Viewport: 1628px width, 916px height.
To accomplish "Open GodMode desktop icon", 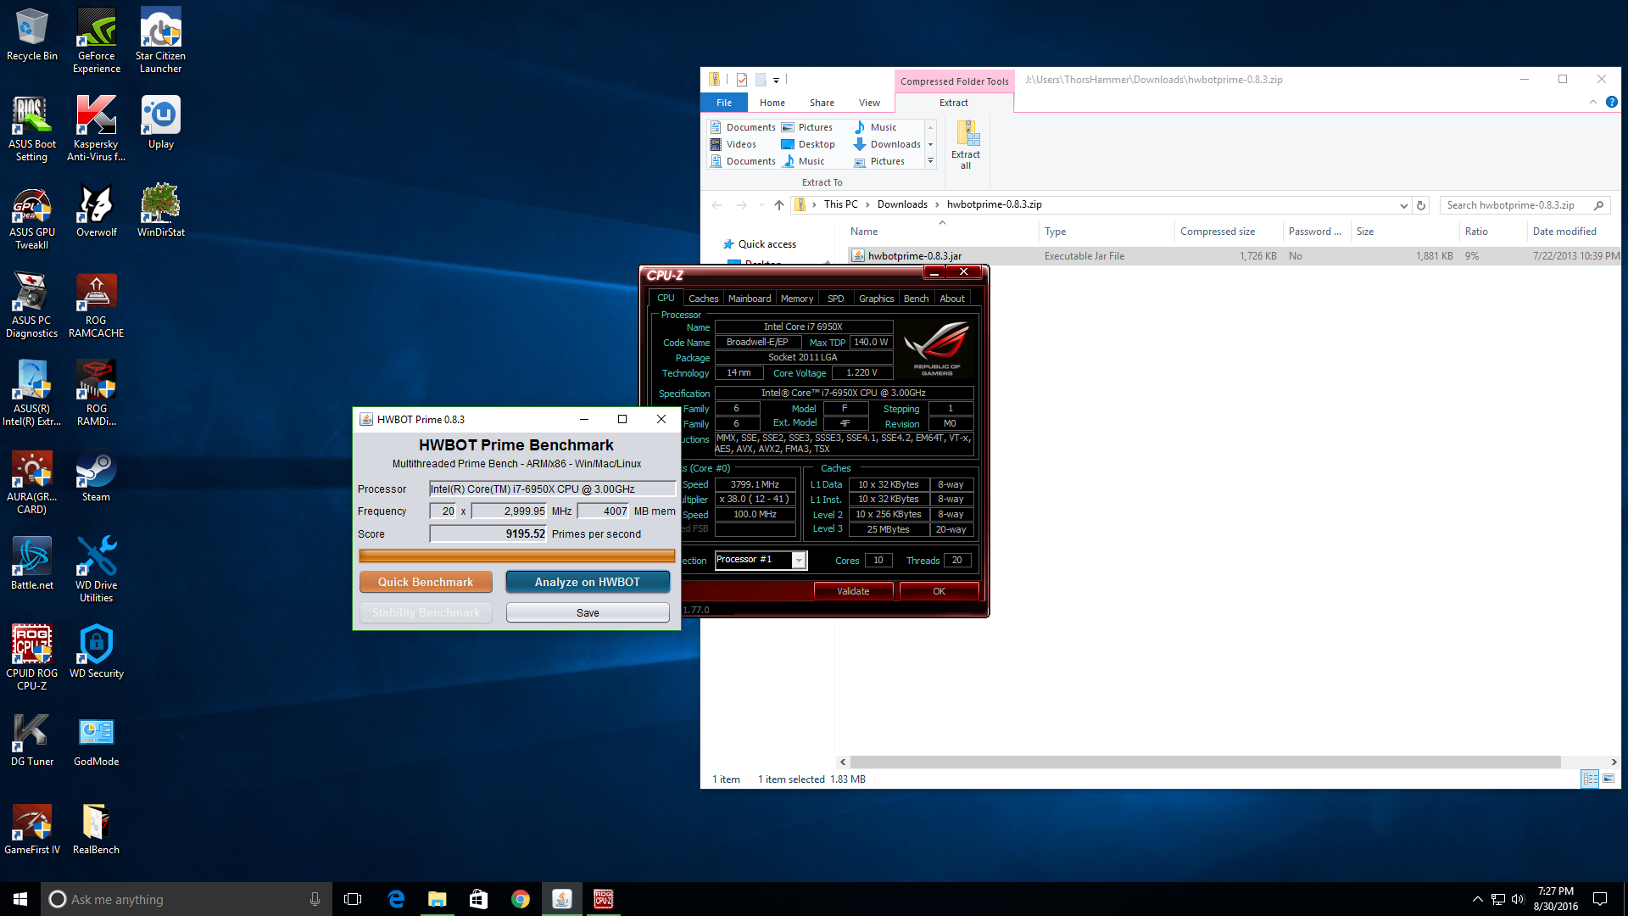I will click(97, 740).
